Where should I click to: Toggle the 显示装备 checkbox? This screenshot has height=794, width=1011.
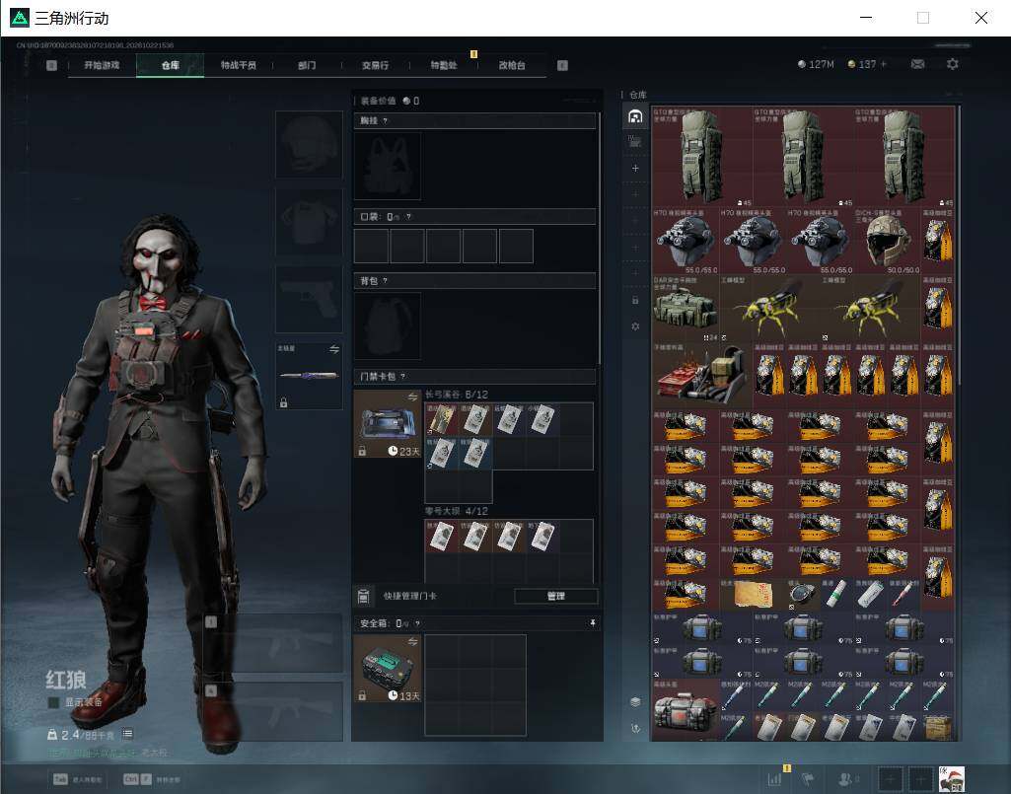54,701
